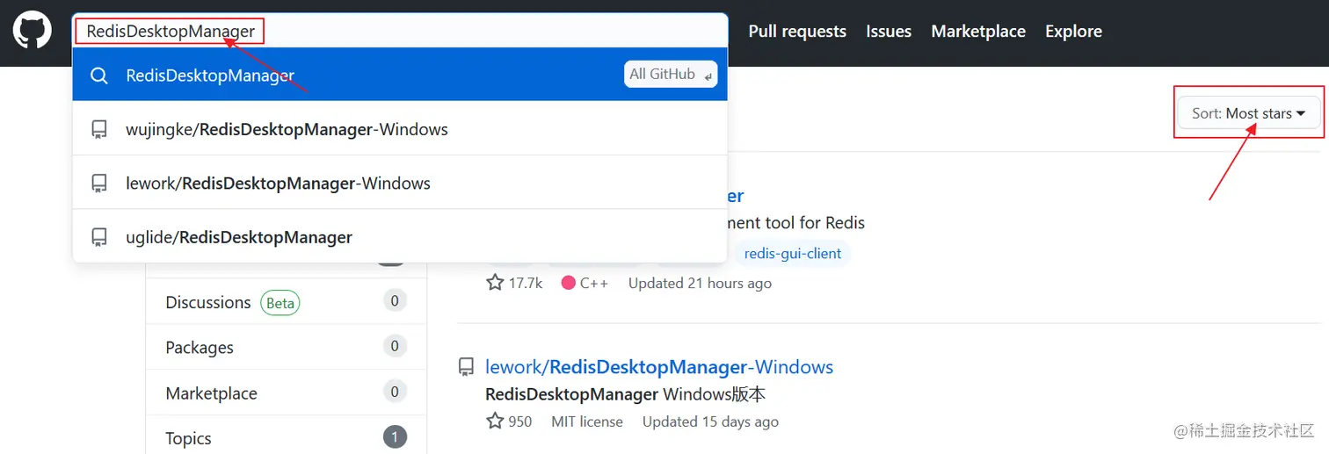Select Discussions Beta in the sidebar filter
The width and height of the screenshot is (1329, 454).
(x=286, y=302)
